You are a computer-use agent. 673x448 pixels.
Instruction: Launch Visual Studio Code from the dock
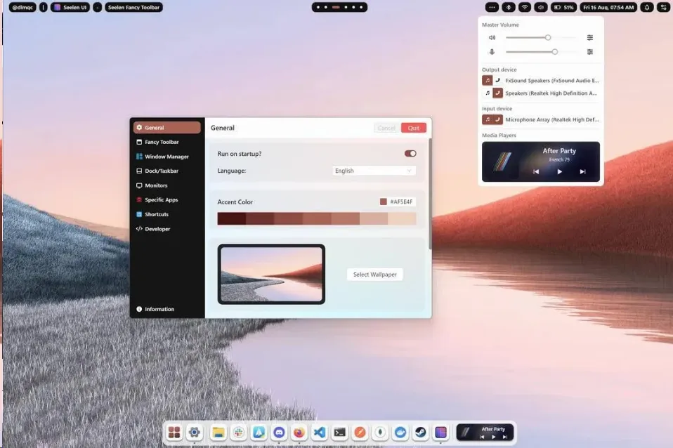tap(320, 433)
